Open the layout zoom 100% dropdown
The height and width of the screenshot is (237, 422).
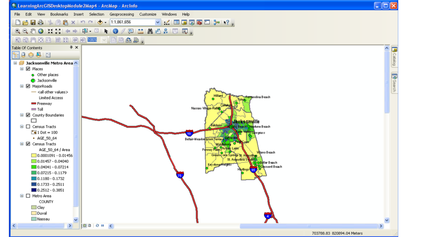(104, 40)
